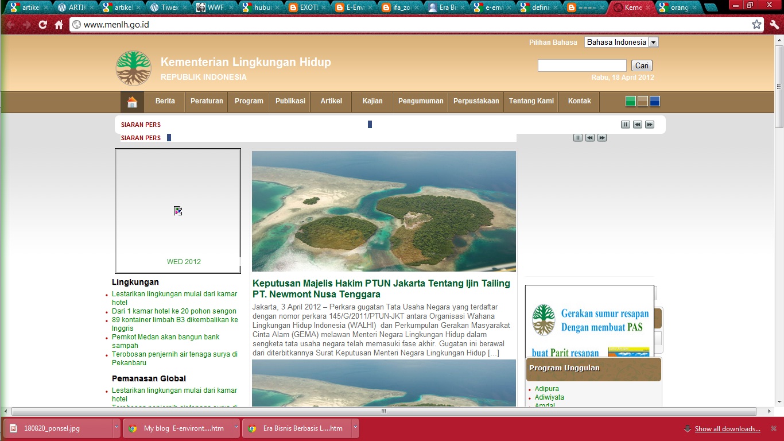Expand options for My blog E-environt download
The height and width of the screenshot is (441, 784).
(236, 428)
